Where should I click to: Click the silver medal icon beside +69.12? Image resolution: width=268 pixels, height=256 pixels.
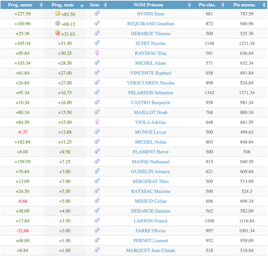click(58, 23)
